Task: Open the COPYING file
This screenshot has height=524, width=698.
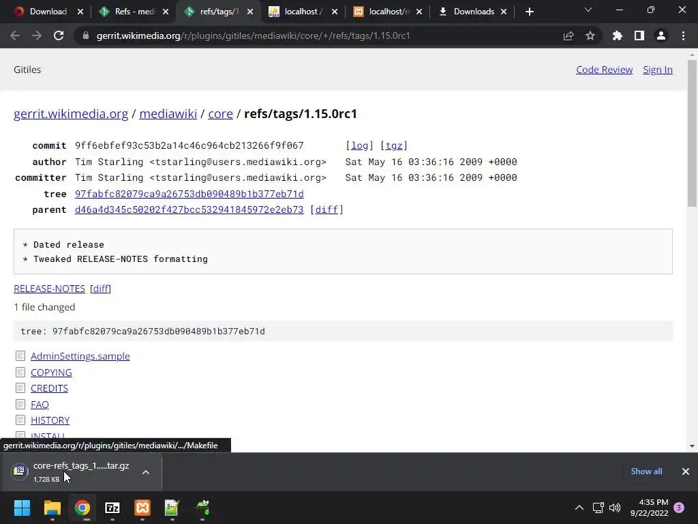Action: [x=51, y=373]
